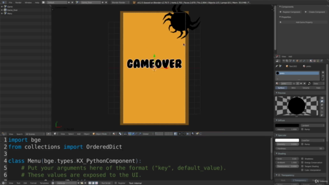This screenshot has width=329, height=185.
Task: Select the Game scene row in outliner
Action: [10, 7]
